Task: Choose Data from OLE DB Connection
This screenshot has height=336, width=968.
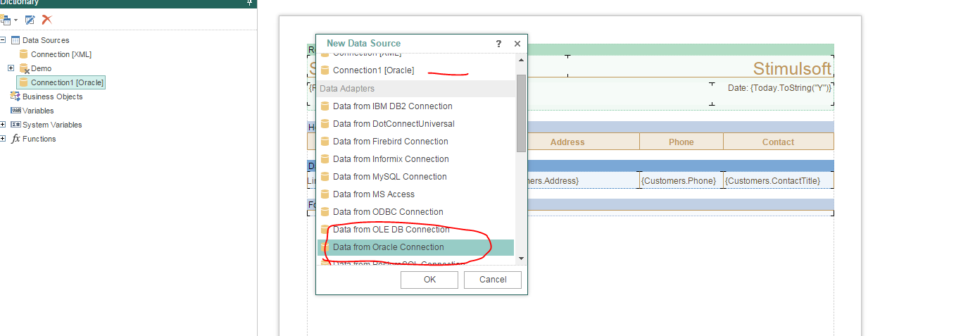Action: pyautogui.click(x=417, y=230)
